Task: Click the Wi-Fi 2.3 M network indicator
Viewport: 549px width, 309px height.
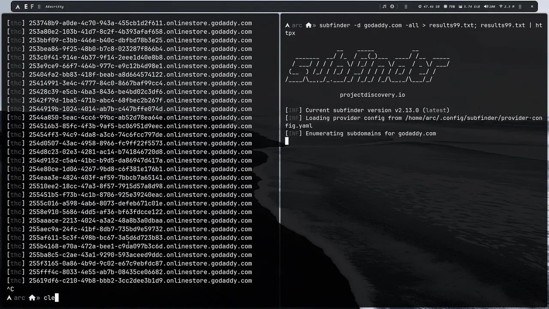Action: click(x=507, y=6)
